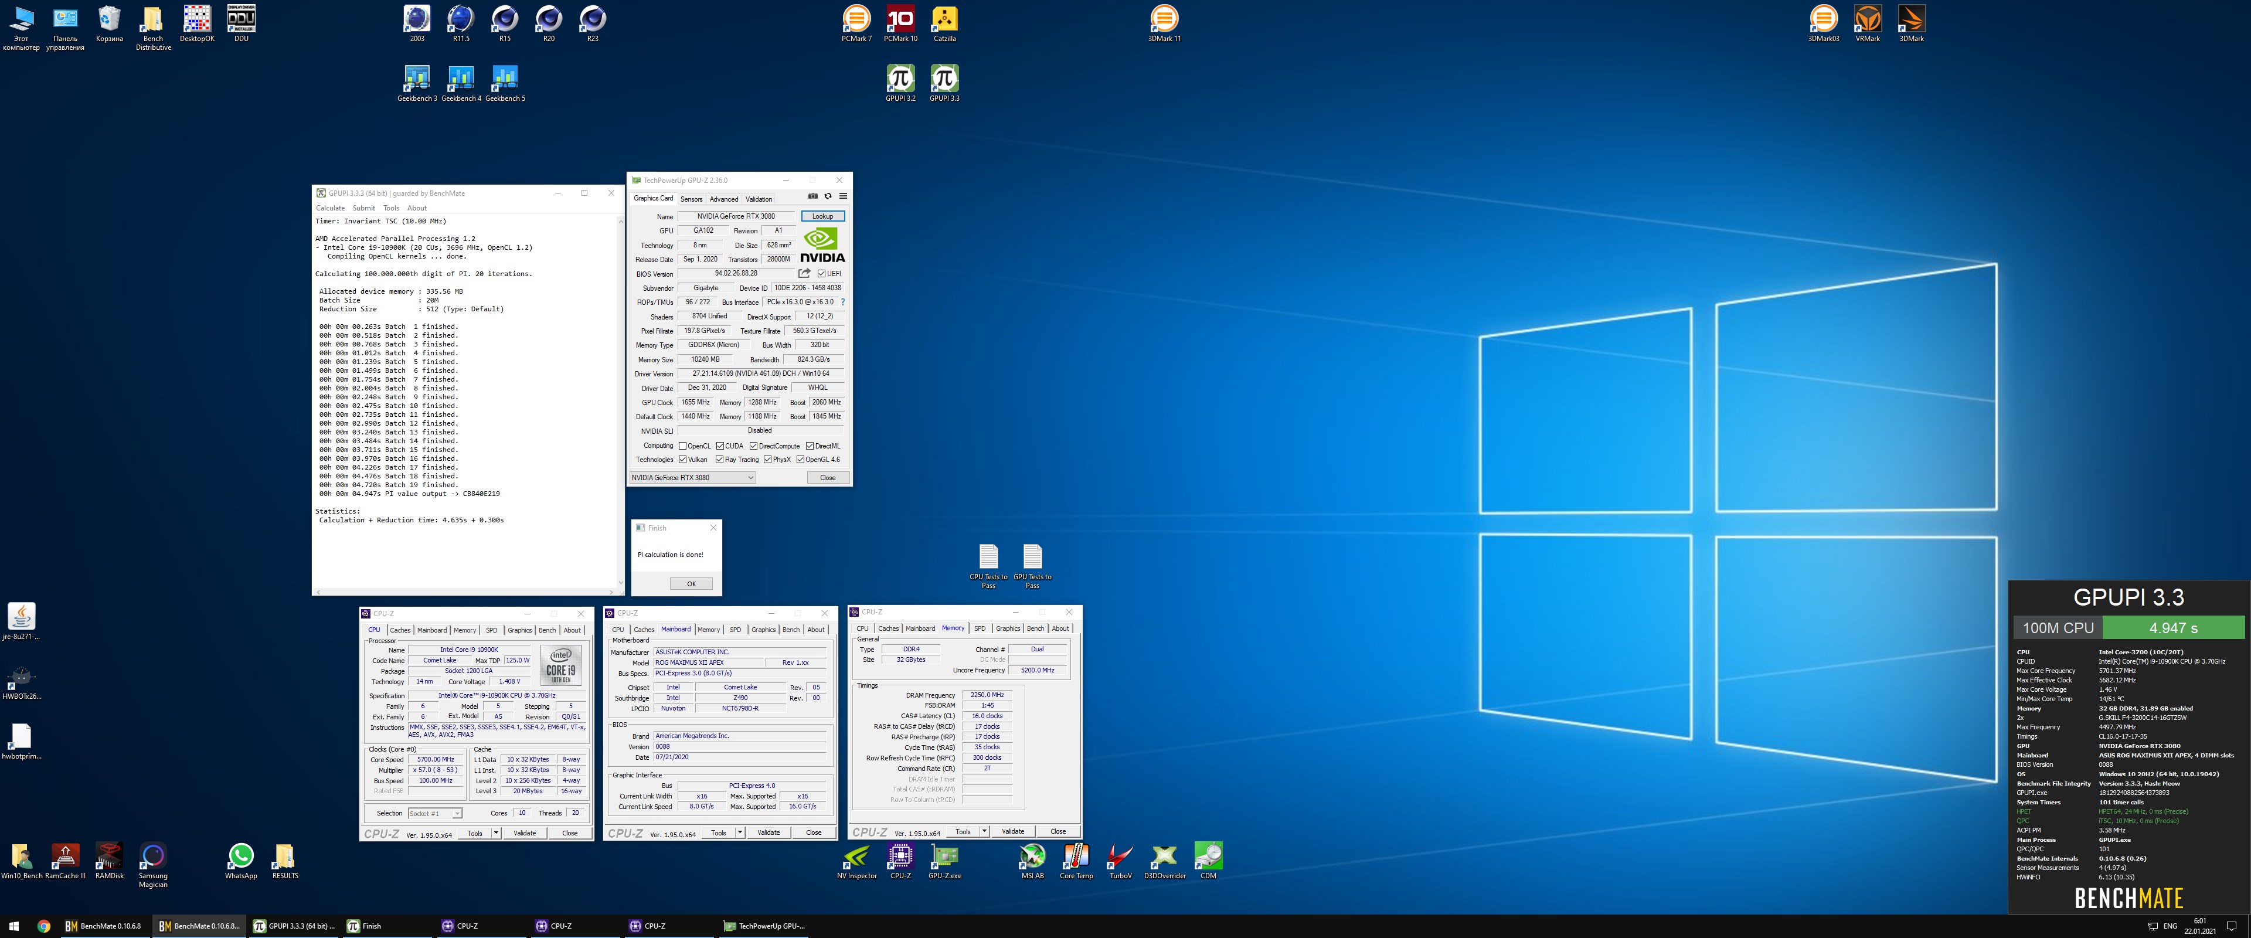The width and height of the screenshot is (2251, 938).
Task: Switch to the Advanced tab in GPU-Z
Action: [x=723, y=199]
